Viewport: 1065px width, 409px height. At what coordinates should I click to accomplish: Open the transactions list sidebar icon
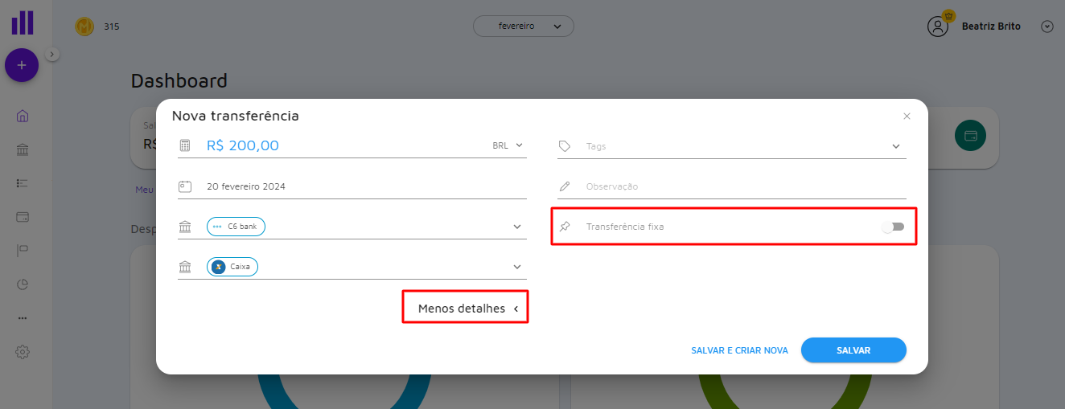coord(23,183)
